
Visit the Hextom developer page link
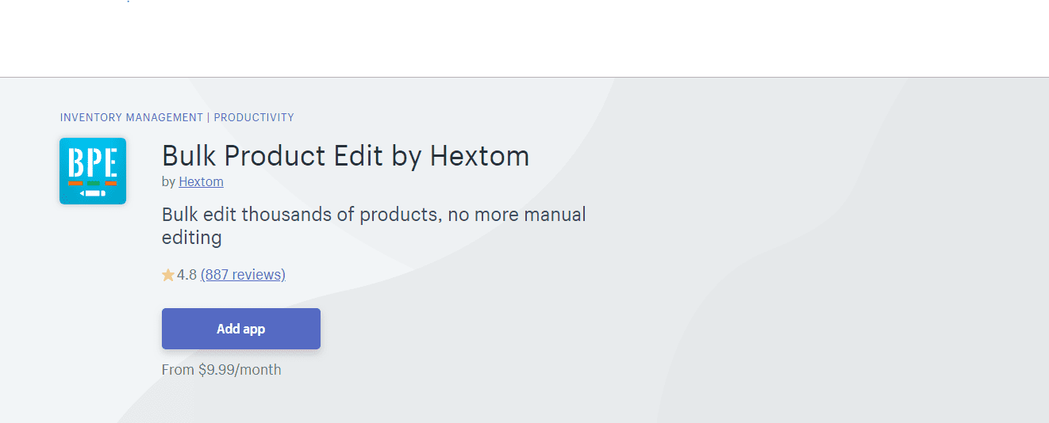click(201, 181)
